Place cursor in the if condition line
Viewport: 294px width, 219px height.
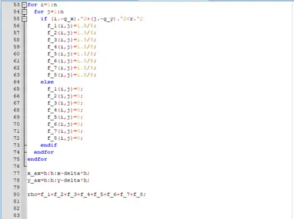click(x=92, y=19)
